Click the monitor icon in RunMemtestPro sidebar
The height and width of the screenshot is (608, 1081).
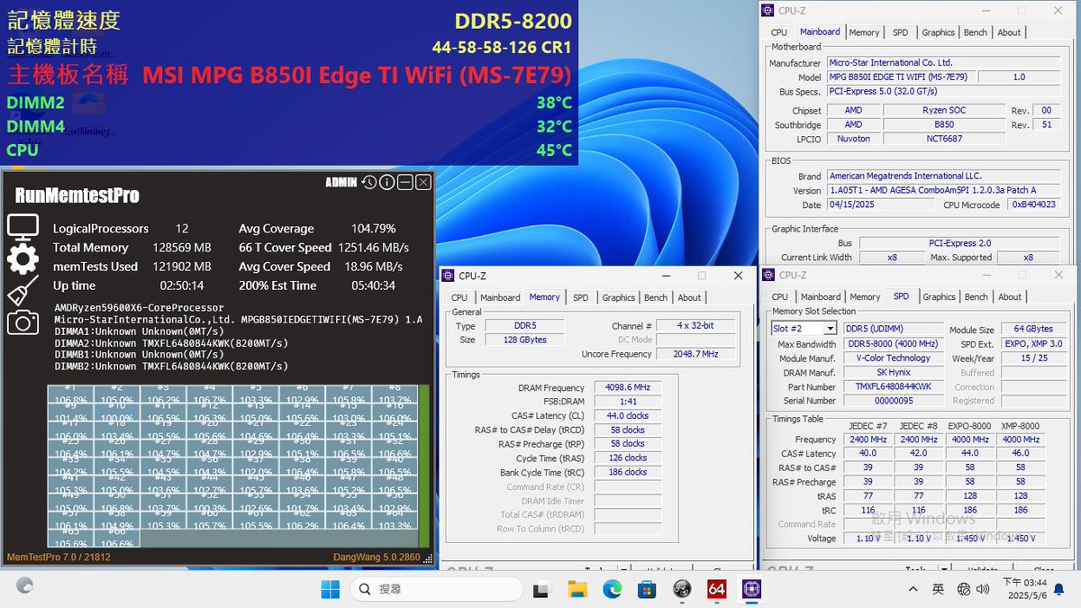[x=23, y=227]
